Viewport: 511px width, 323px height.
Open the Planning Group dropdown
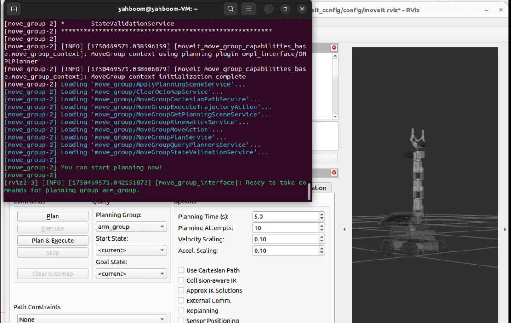pyautogui.click(x=131, y=227)
